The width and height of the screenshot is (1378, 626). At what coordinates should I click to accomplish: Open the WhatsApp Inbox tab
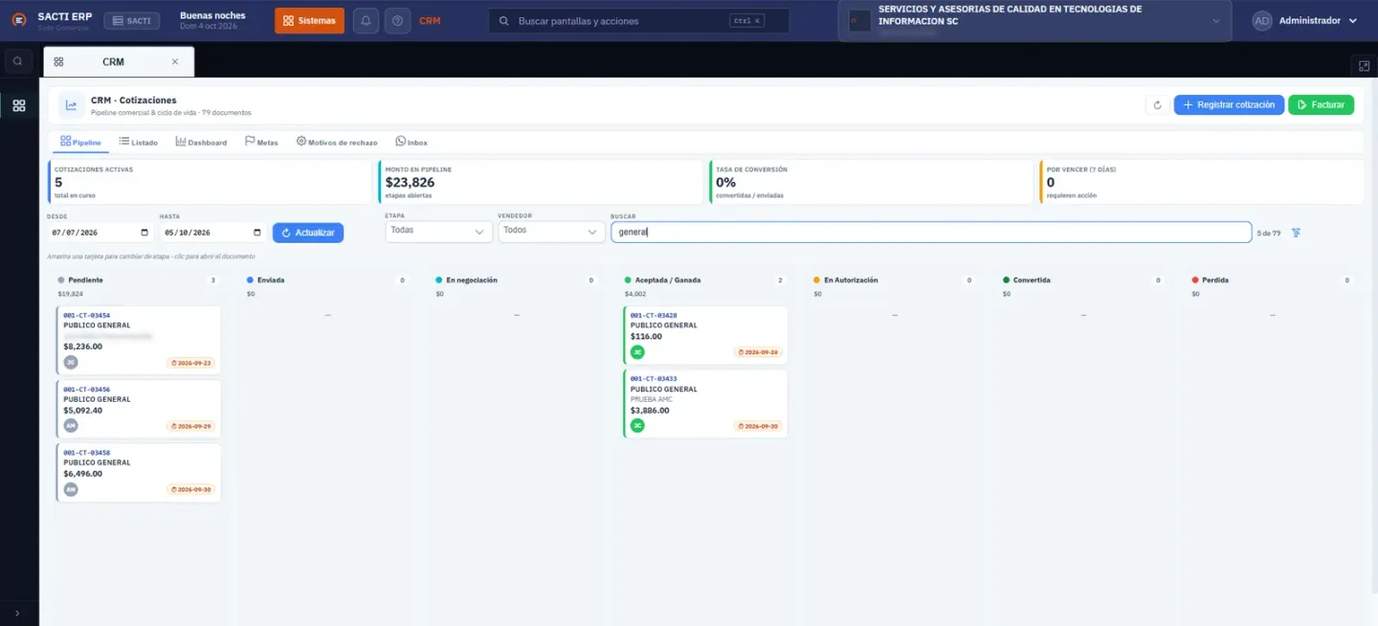click(x=411, y=142)
